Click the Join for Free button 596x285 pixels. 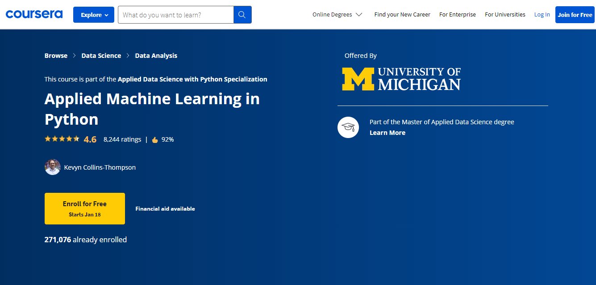575,15
